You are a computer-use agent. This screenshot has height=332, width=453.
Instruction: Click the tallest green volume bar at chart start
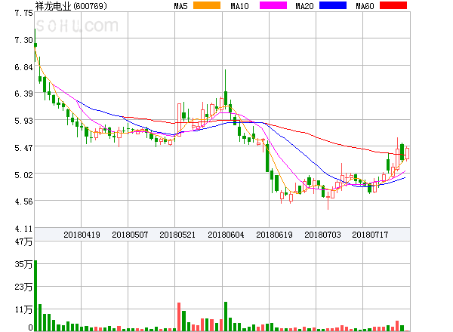pos(35,296)
